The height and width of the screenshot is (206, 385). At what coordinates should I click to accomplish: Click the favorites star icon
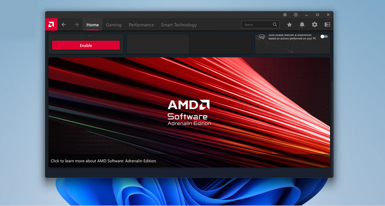coord(289,24)
